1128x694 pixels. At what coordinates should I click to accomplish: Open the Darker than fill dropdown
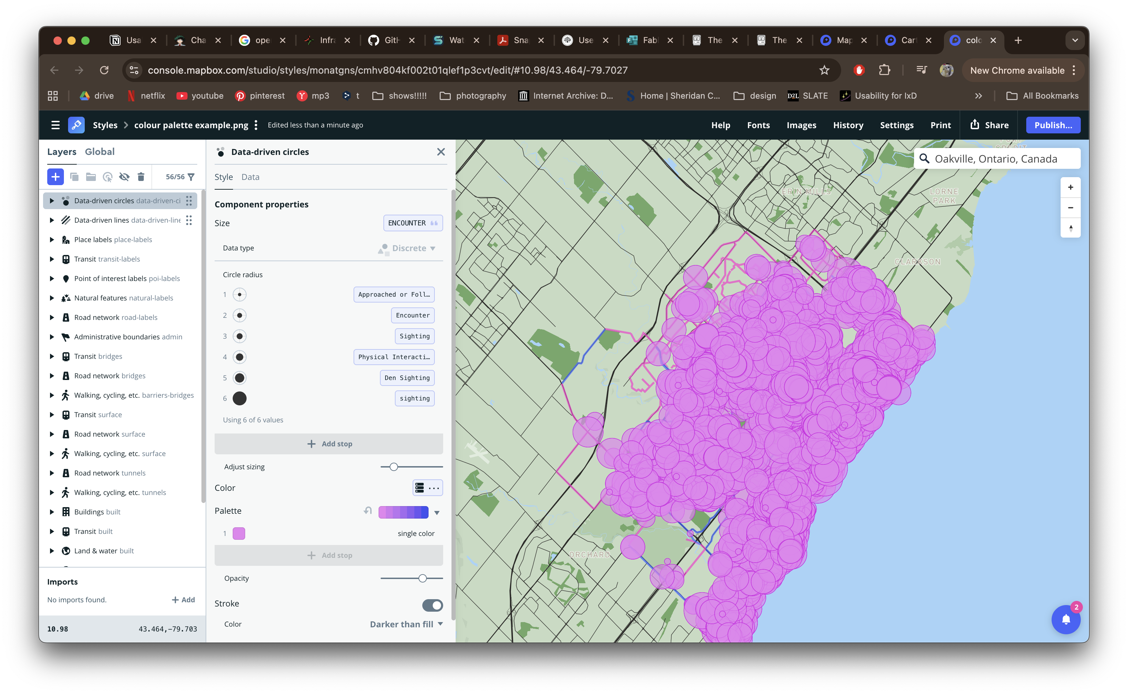coord(406,624)
